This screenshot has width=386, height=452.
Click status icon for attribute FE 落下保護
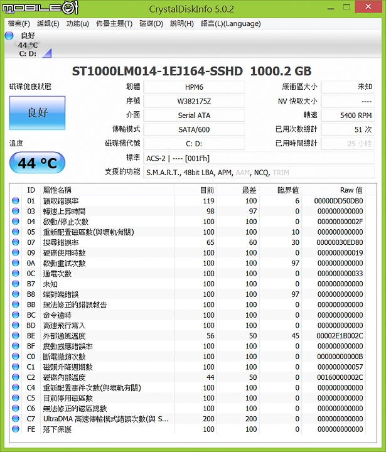pos(16,429)
